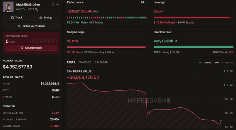This screenshot has height=130, width=236.
Task: Click the Margin Usage red bar
Action: (x=107, y=47)
